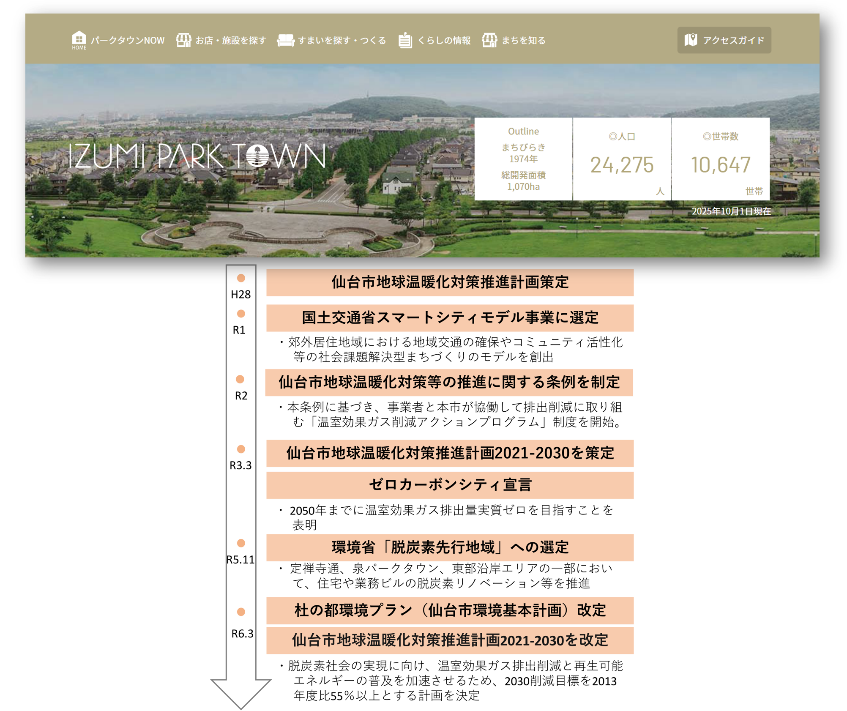Open the パークタウンNOW menu item
The image size is (847, 711).
[127, 40]
